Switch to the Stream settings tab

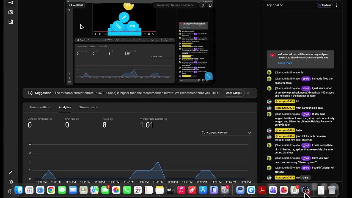[40, 107]
